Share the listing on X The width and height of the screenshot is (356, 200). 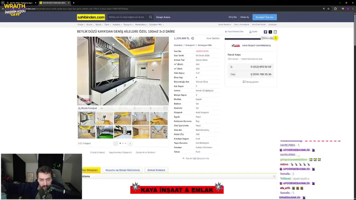(270, 32)
